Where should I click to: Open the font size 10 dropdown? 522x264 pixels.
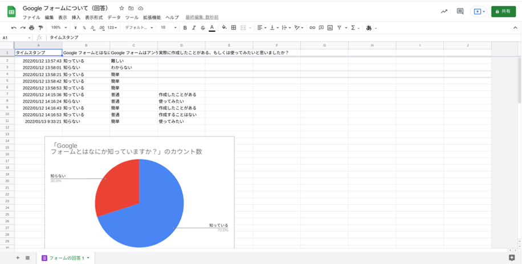pos(169,28)
